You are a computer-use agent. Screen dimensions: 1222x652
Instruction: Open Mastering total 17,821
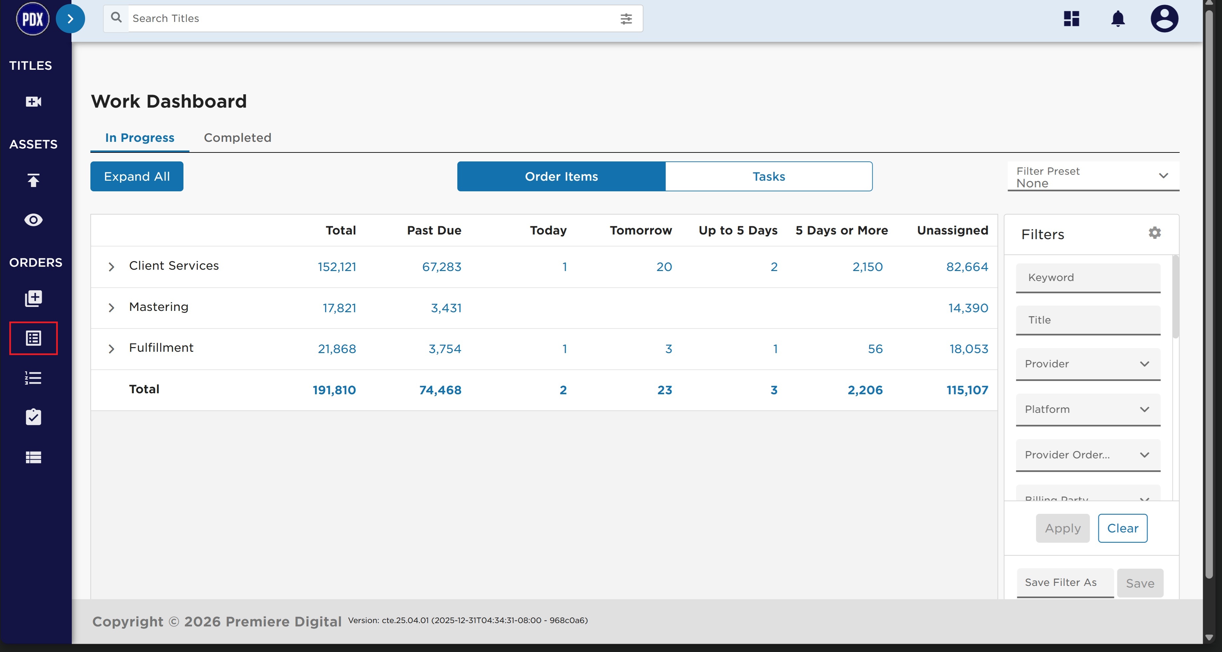coord(339,308)
